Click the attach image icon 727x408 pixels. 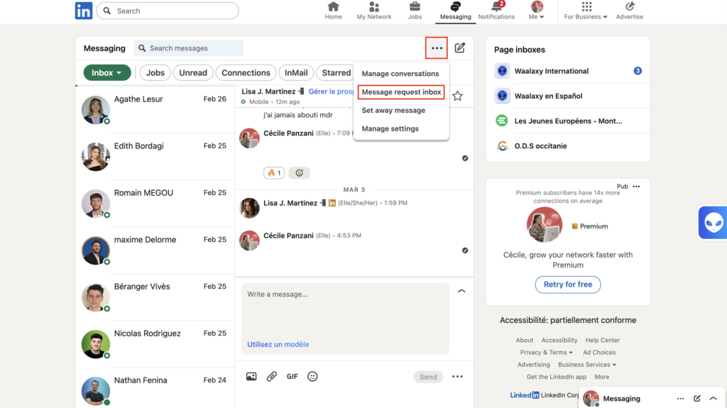click(251, 377)
